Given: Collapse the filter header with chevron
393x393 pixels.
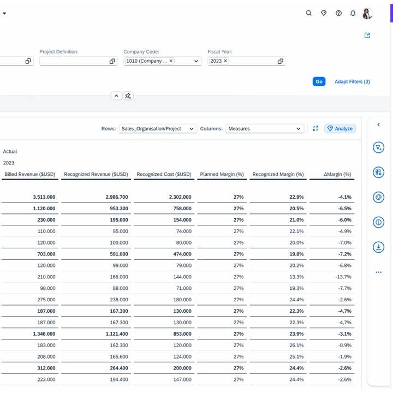Looking at the screenshot, I should [116, 96].
